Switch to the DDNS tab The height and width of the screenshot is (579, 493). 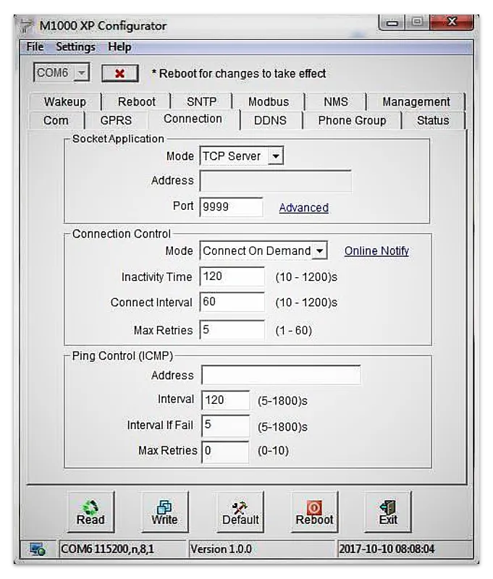coord(270,120)
